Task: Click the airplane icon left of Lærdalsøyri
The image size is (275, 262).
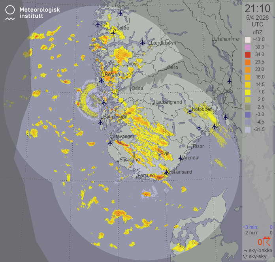Action: (x=143, y=43)
